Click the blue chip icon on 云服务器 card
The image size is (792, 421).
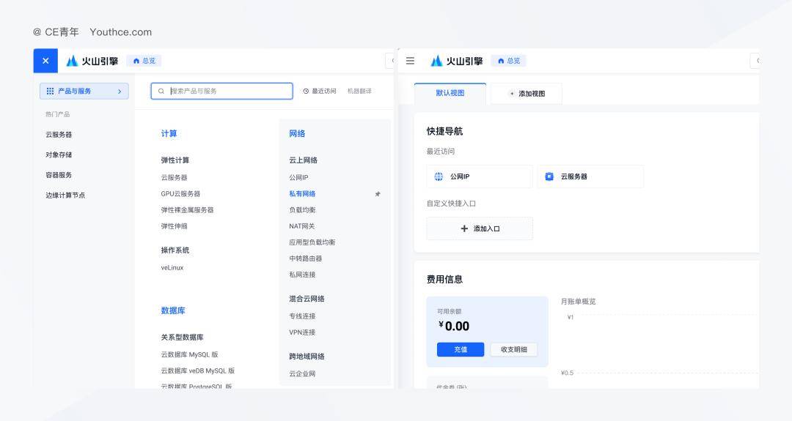click(x=549, y=176)
